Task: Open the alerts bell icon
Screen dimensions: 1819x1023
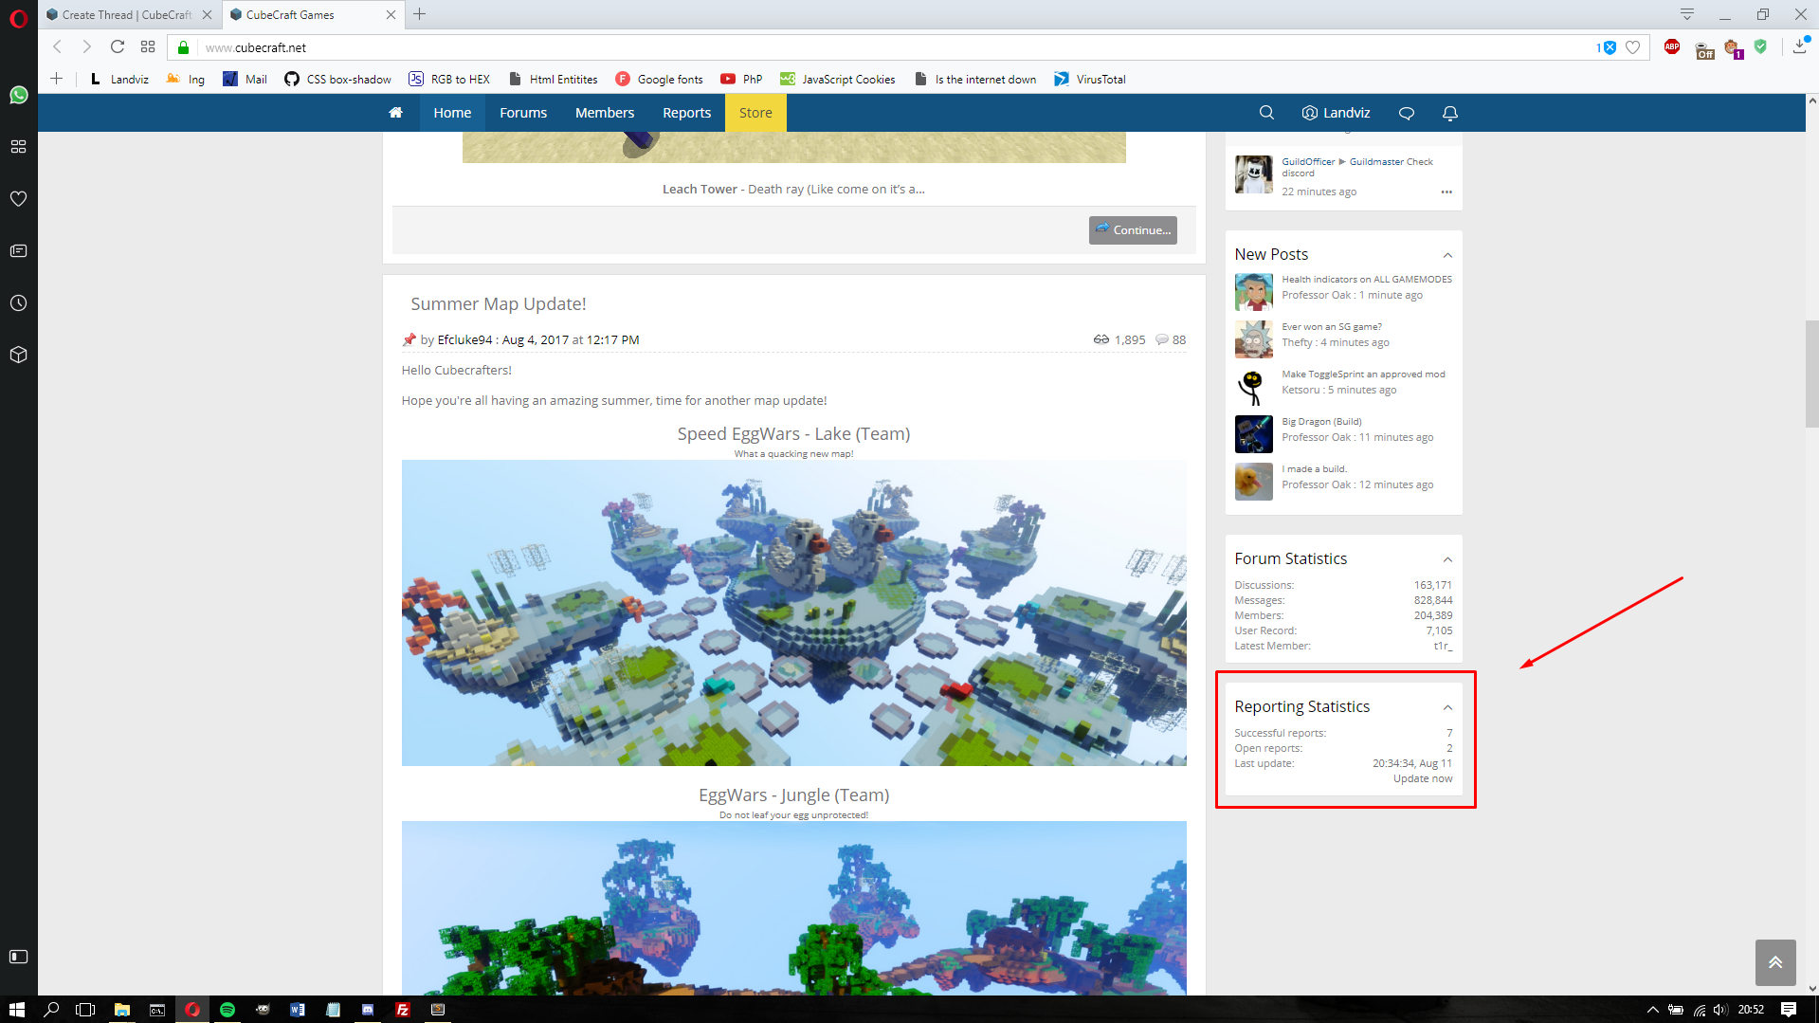Action: 1450,113
